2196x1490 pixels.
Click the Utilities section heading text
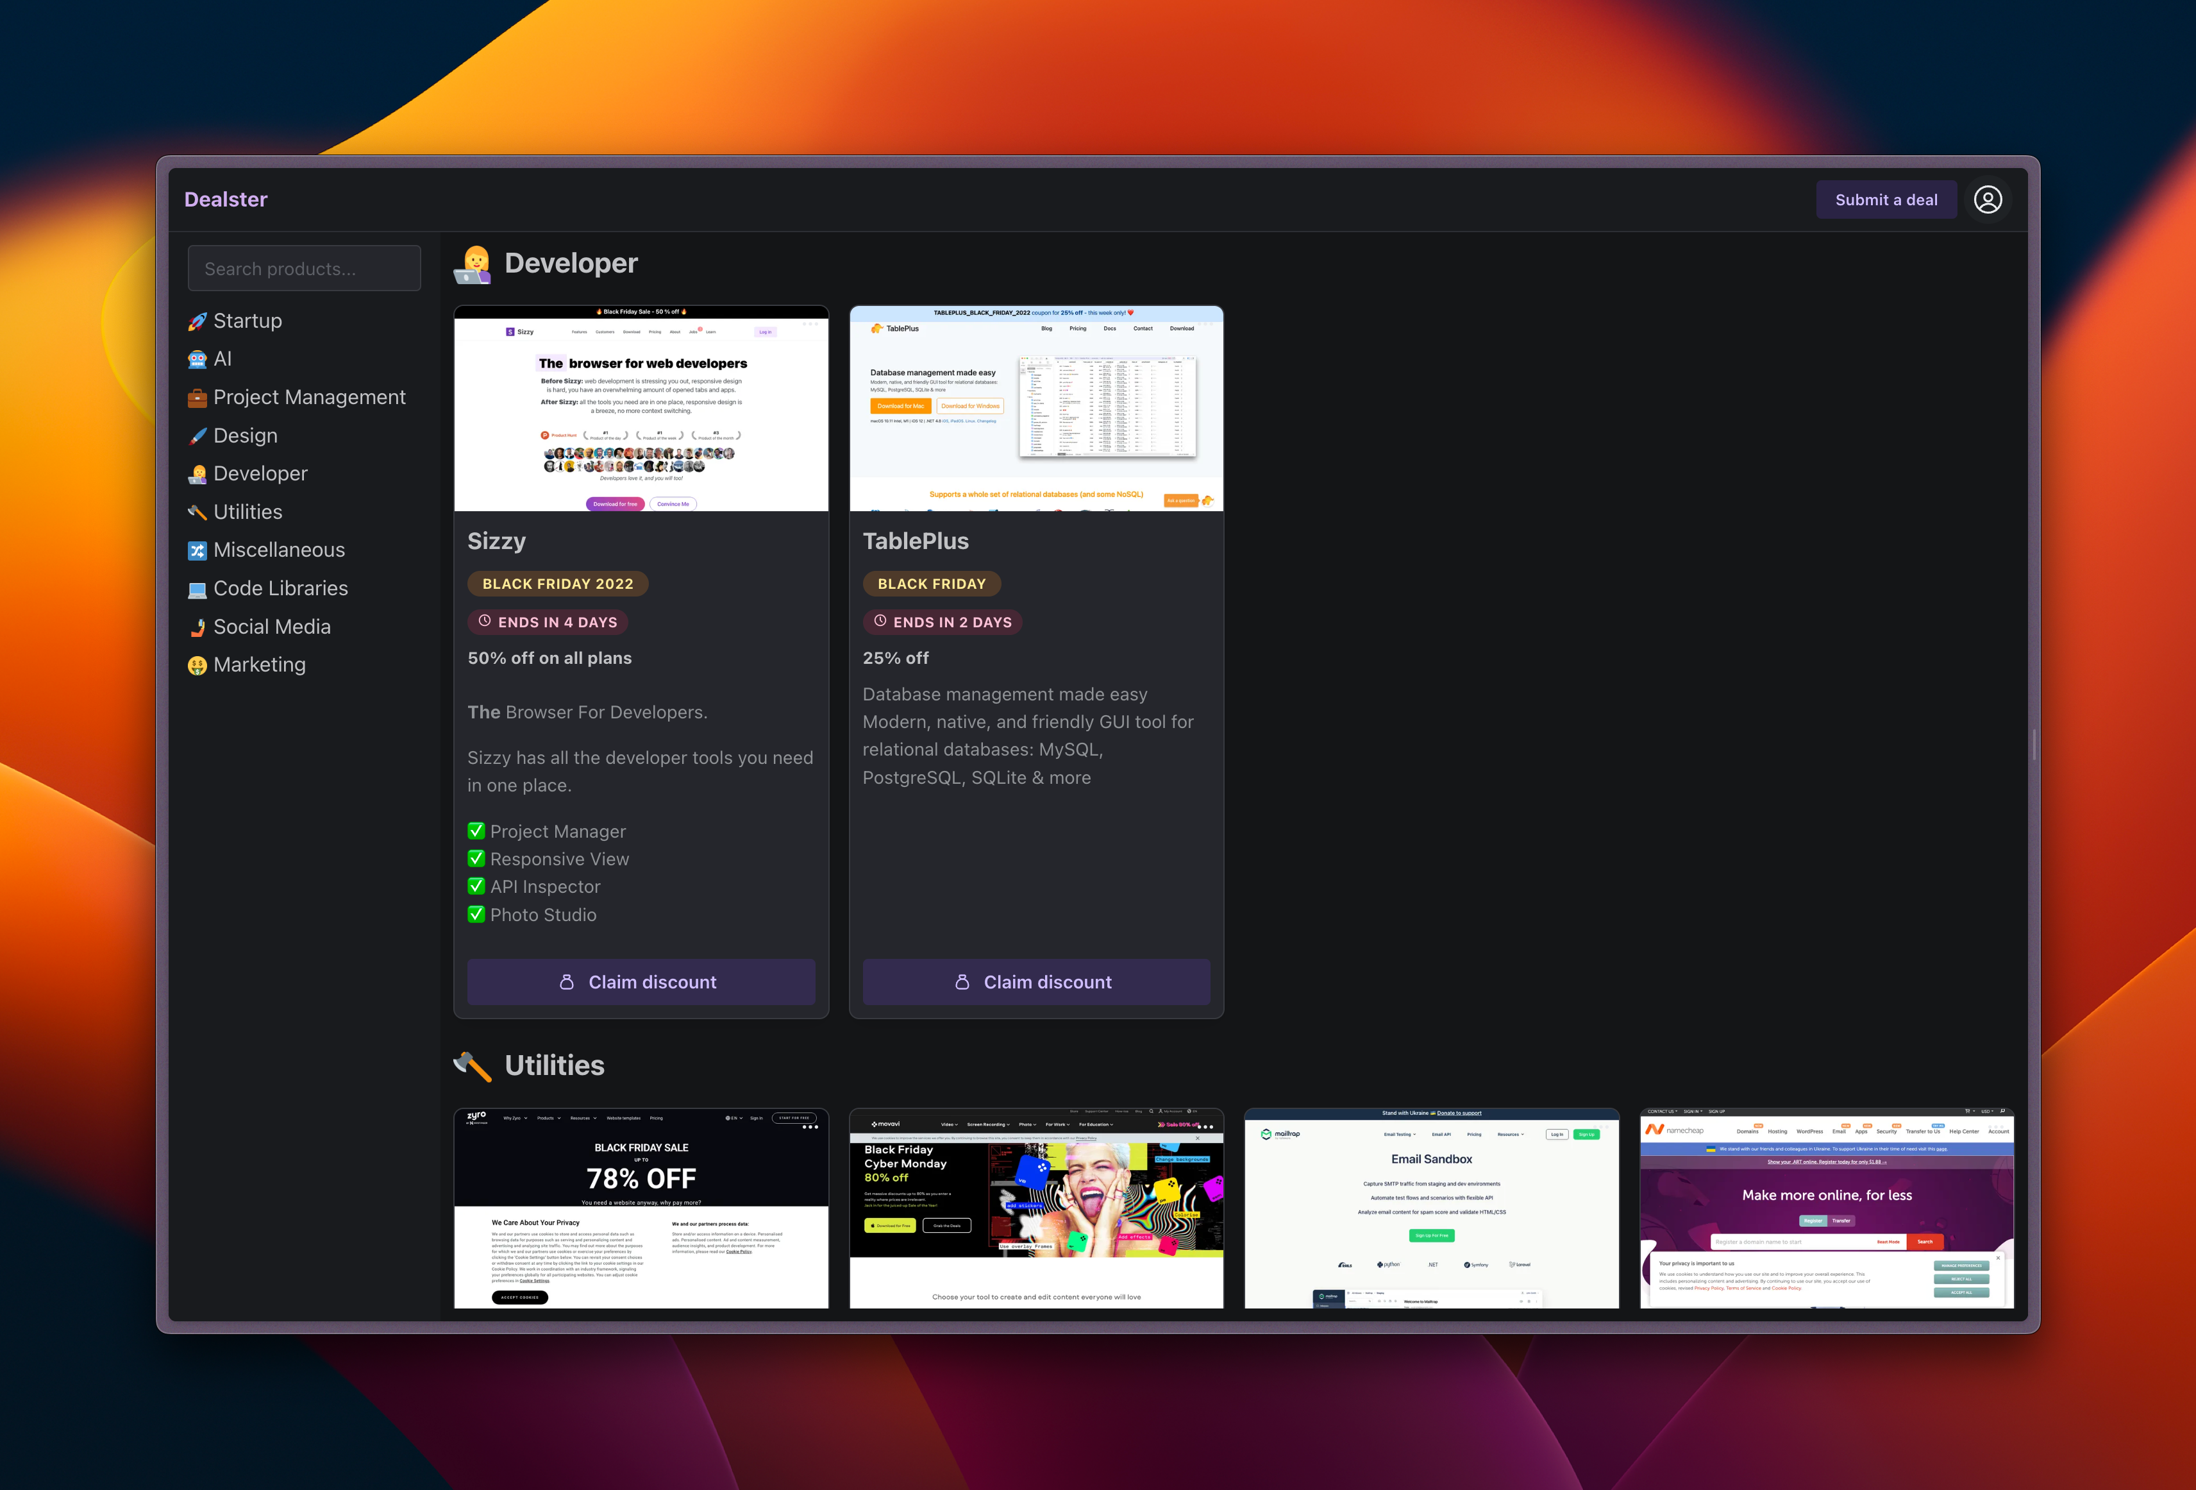(x=555, y=1065)
